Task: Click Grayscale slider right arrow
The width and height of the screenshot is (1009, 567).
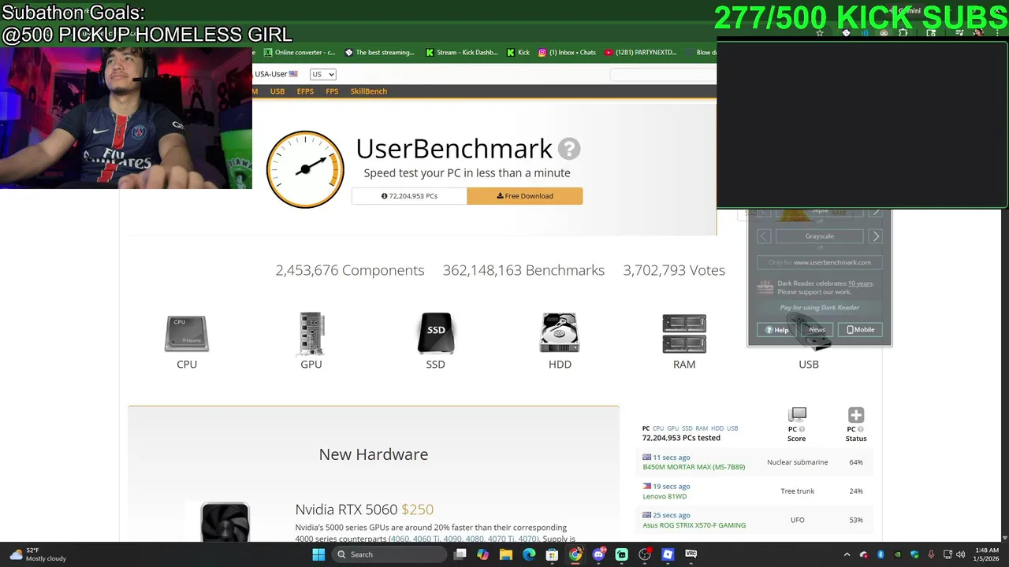Action: pyautogui.click(x=875, y=236)
